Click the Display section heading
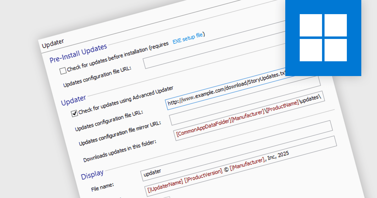This screenshot has height=198, width=377. 92,174
